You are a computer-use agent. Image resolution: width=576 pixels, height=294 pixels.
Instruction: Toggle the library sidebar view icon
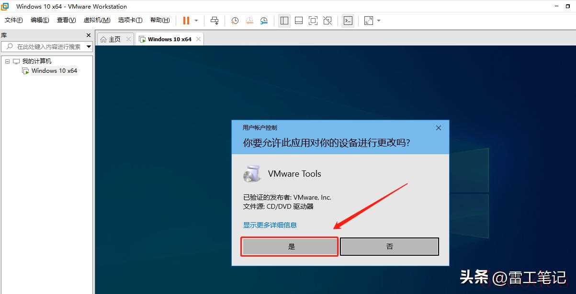coord(284,21)
